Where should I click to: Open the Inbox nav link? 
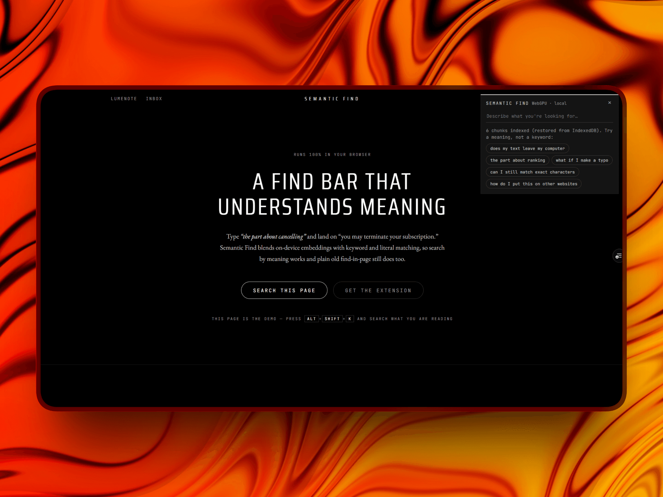click(154, 99)
